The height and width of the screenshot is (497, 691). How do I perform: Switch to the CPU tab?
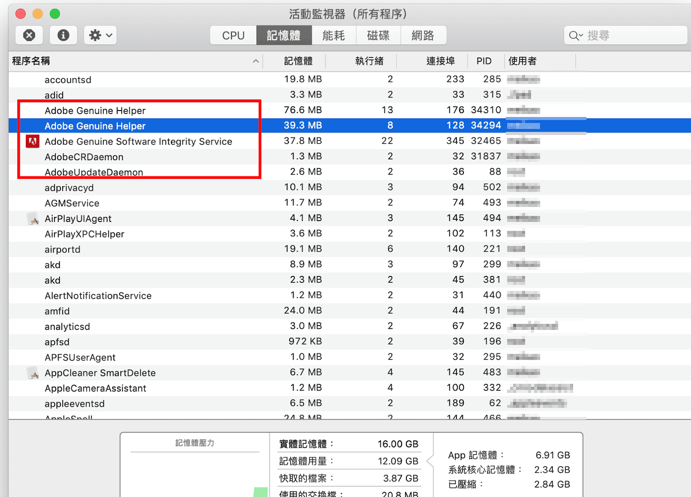pyautogui.click(x=233, y=35)
